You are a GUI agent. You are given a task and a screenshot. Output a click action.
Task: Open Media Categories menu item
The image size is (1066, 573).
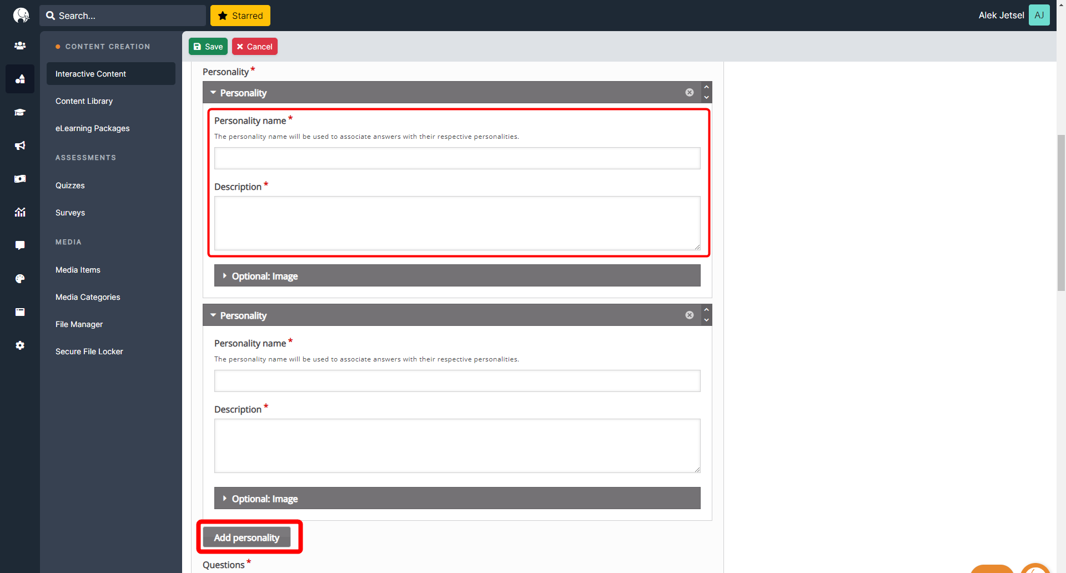pos(111,297)
